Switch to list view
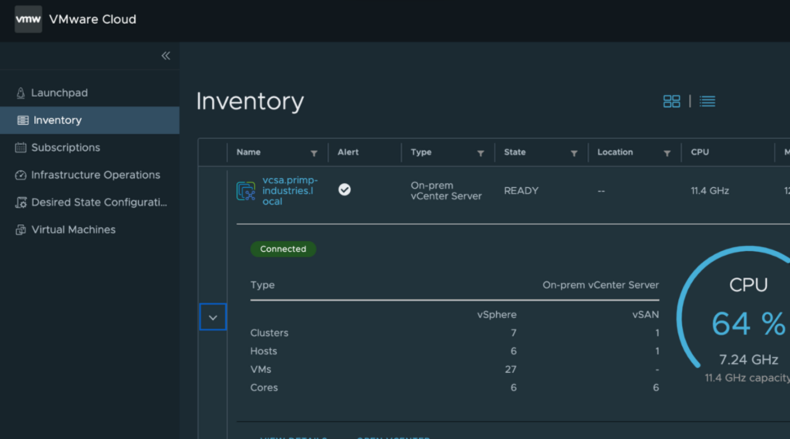This screenshot has width=790, height=439. 707,102
